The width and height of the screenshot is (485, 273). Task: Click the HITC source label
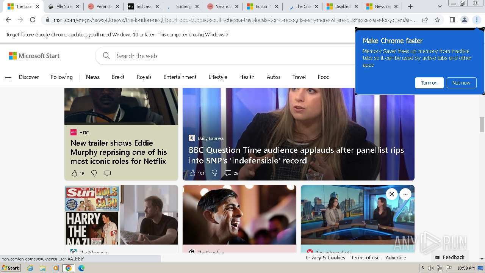tap(84, 133)
